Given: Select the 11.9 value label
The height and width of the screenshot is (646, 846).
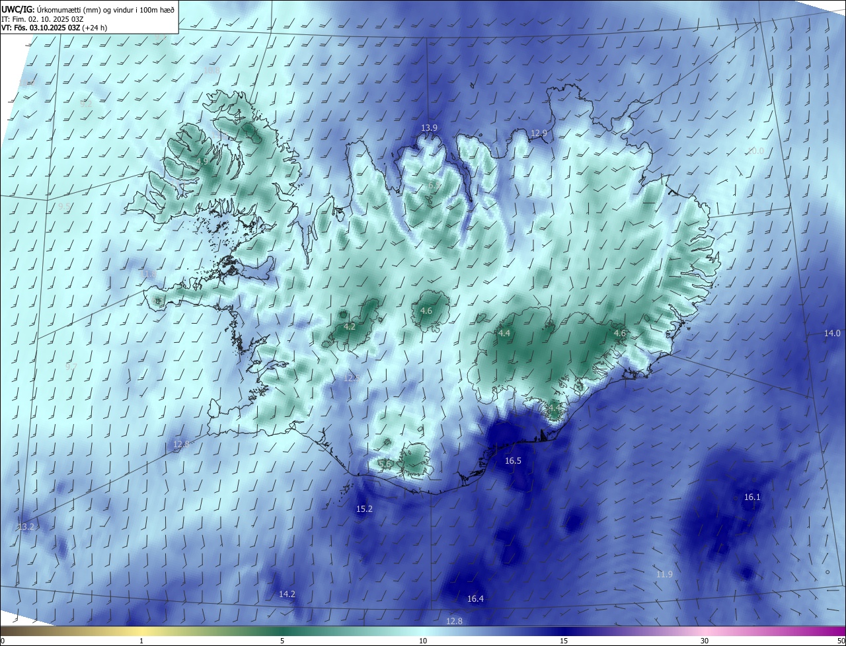Looking at the screenshot, I should pos(664,575).
